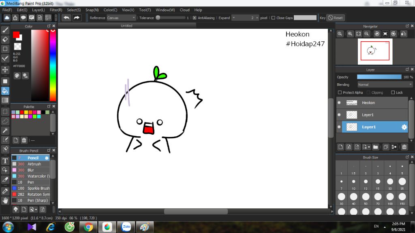Switch to the Untitled canvas tab

tap(127, 25)
